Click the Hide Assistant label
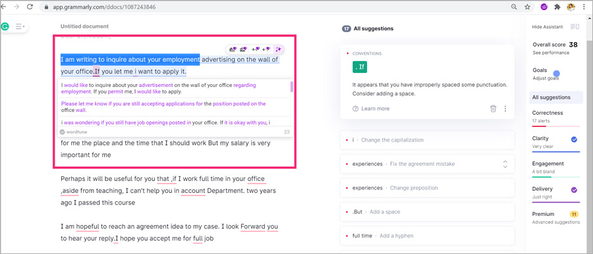 pos(548,27)
